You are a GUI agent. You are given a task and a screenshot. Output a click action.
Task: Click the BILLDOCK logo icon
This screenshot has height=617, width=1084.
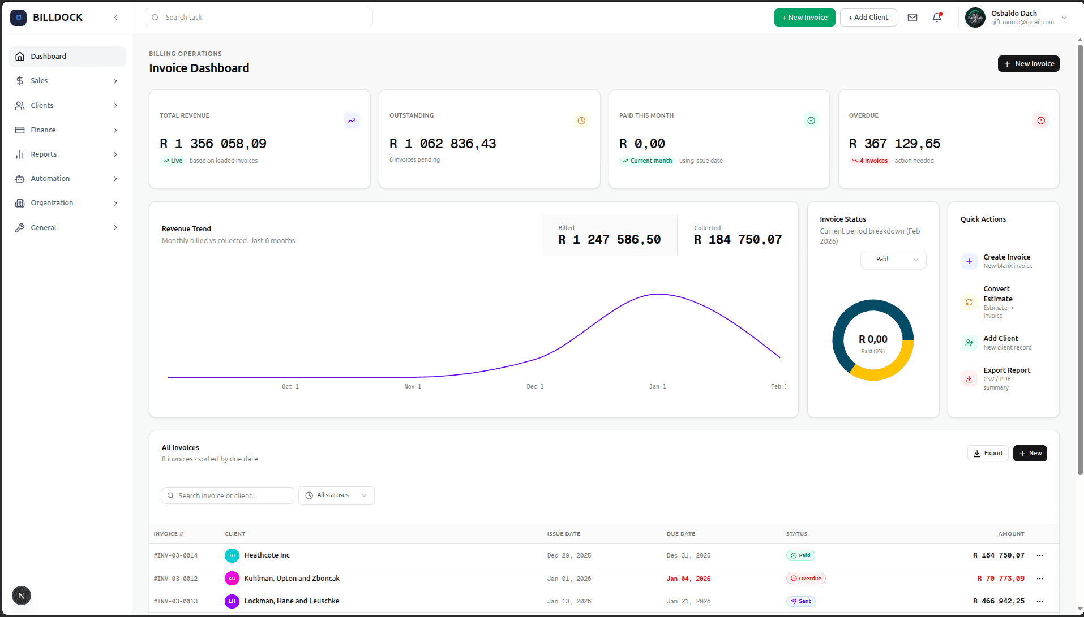(19, 18)
